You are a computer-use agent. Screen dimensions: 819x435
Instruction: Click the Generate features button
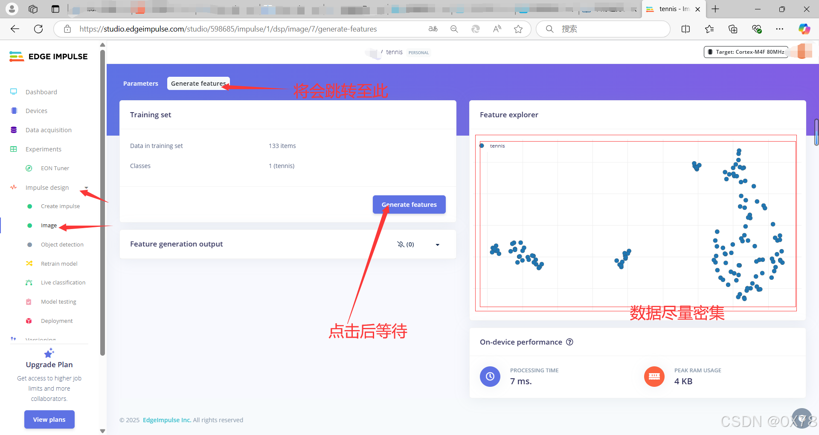[x=409, y=205]
